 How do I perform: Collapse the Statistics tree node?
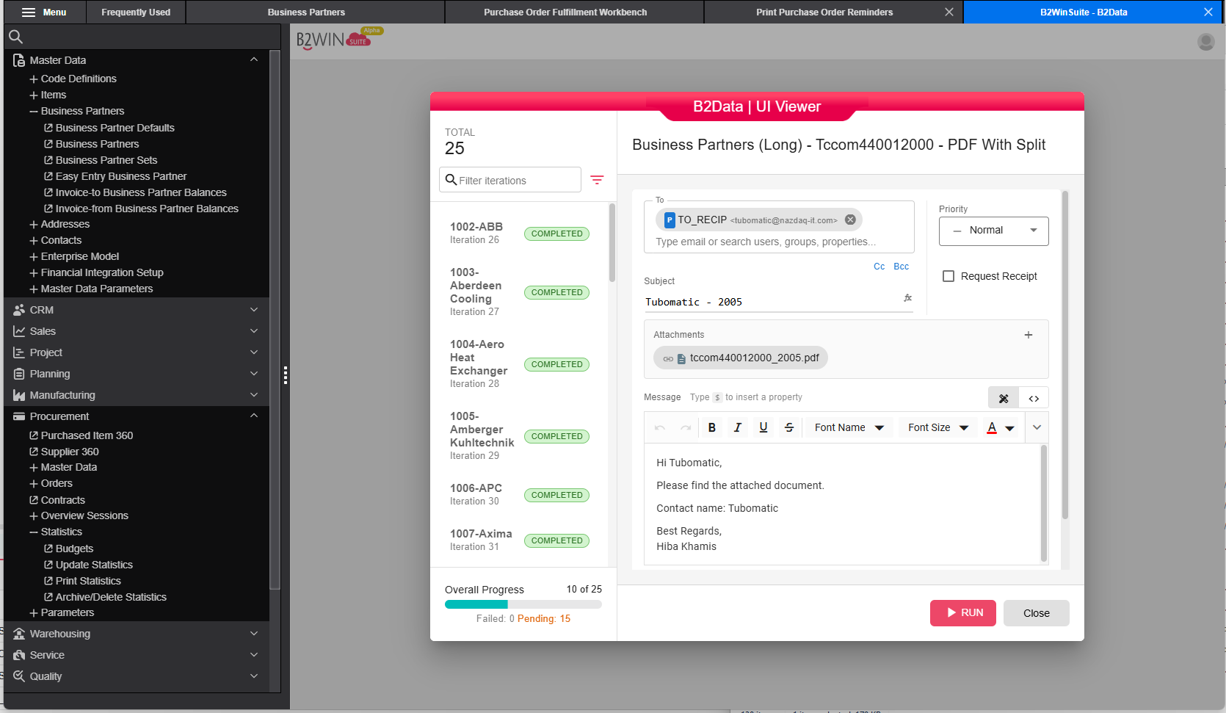click(x=34, y=532)
